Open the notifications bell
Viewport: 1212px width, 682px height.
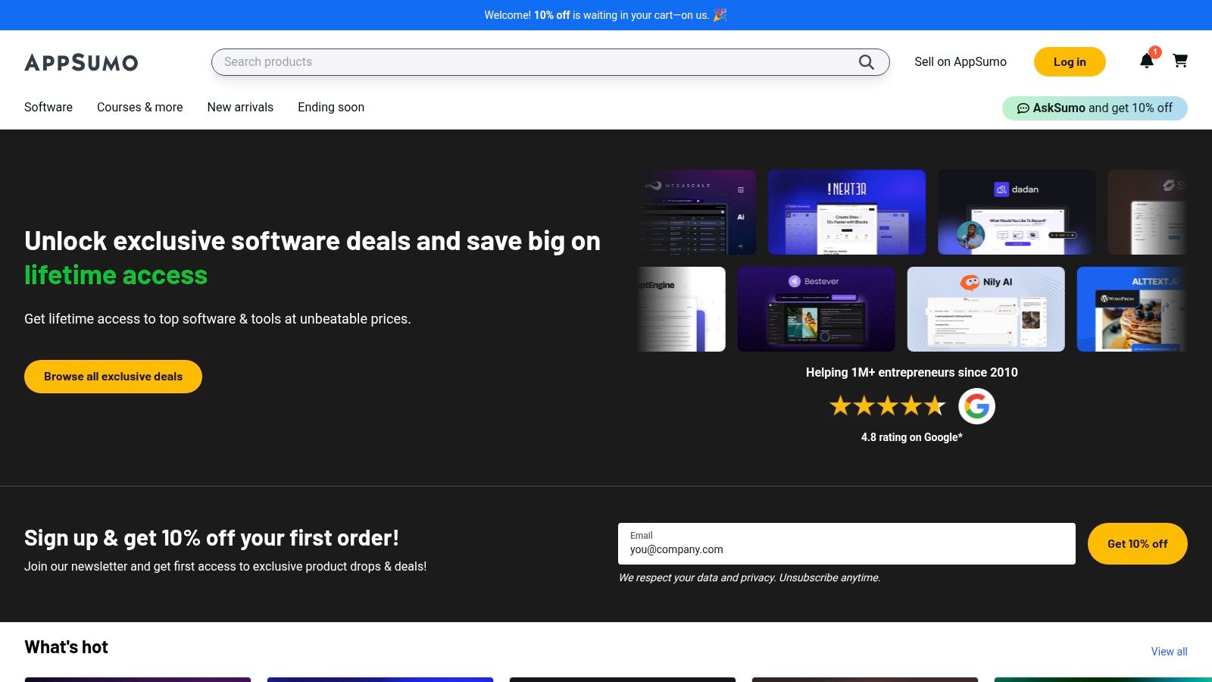click(x=1147, y=61)
